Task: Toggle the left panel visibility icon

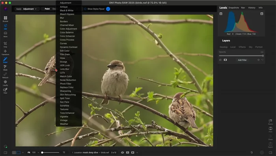Action: tap(6, 152)
